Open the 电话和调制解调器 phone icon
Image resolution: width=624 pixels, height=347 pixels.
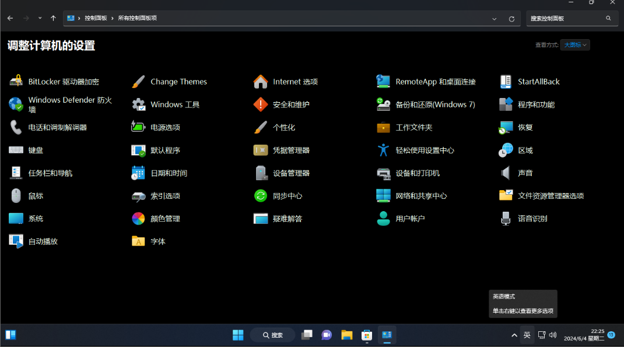point(16,127)
